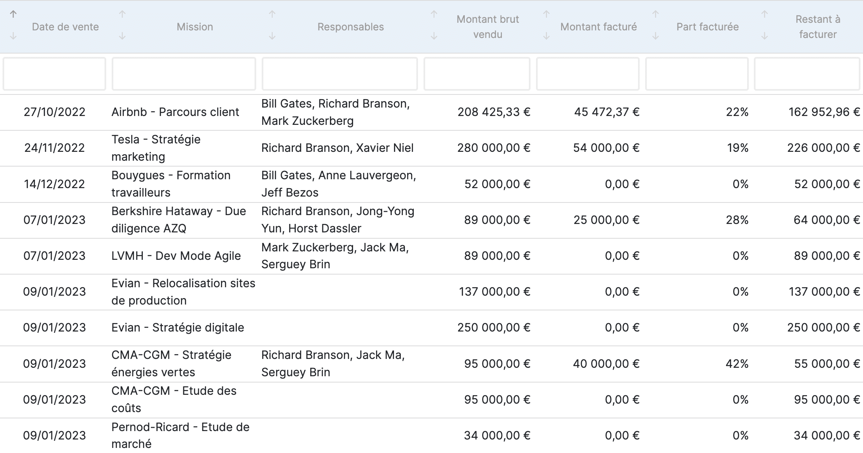Select the Airbnb - Parcours client mission

pyautogui.click(x=175, y=112)
